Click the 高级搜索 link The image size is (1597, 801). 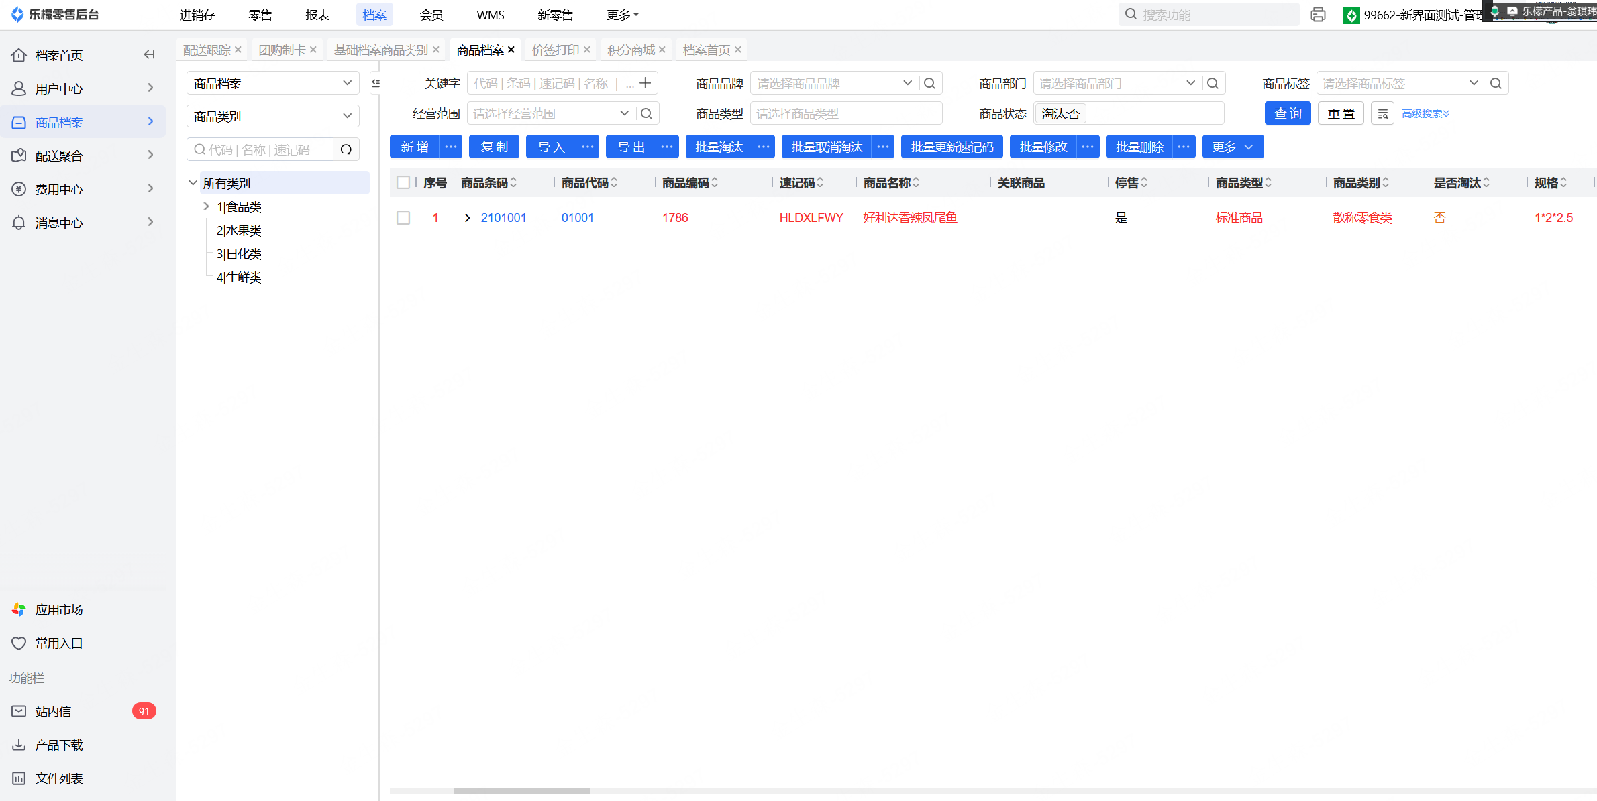pyautogui.click(x=1425, y=114)
